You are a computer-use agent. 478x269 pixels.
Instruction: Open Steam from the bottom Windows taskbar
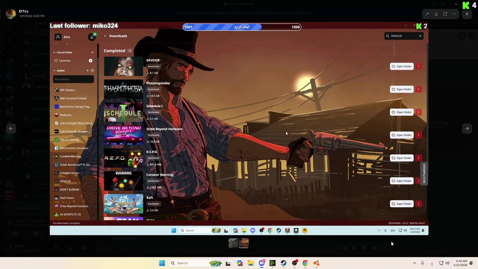(283, 263)
